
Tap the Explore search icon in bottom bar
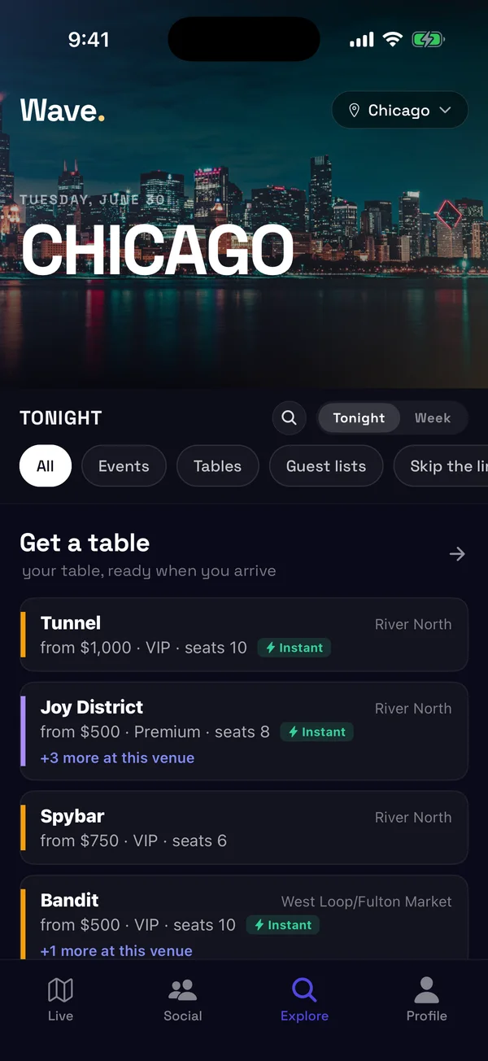(304, 989)
